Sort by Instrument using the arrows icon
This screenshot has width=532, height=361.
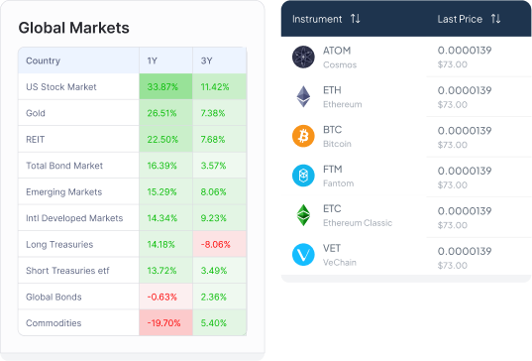(x=356, y=19)
